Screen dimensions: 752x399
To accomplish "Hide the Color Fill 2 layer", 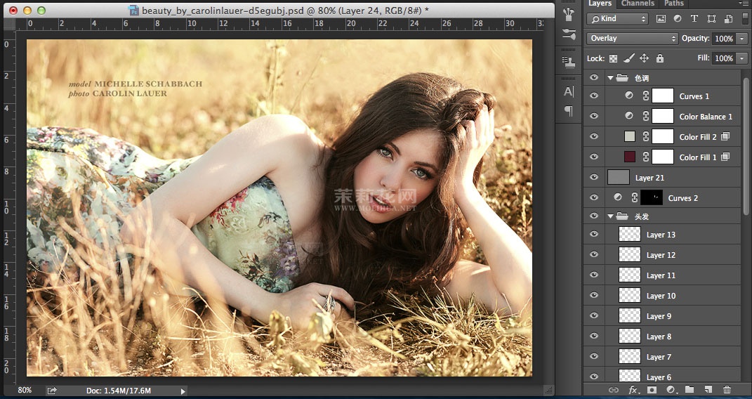I will pyautogui.click(x=594, y=136).
